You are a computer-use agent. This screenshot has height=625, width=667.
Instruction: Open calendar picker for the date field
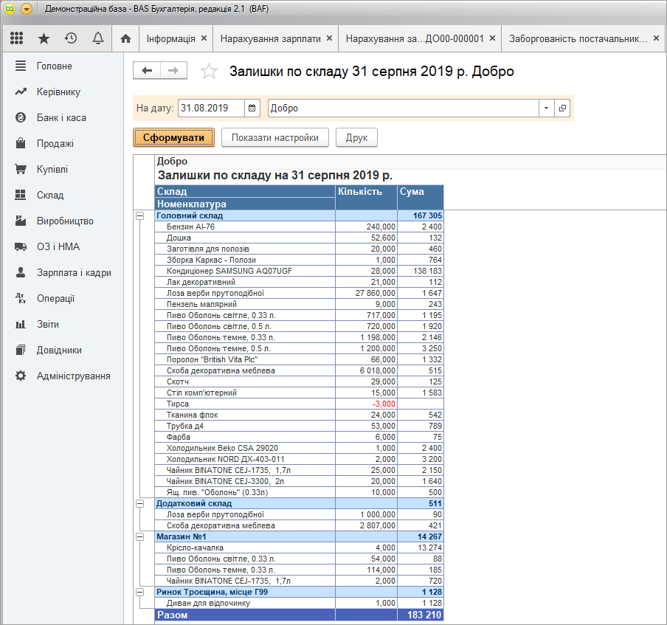coord(252,108)
